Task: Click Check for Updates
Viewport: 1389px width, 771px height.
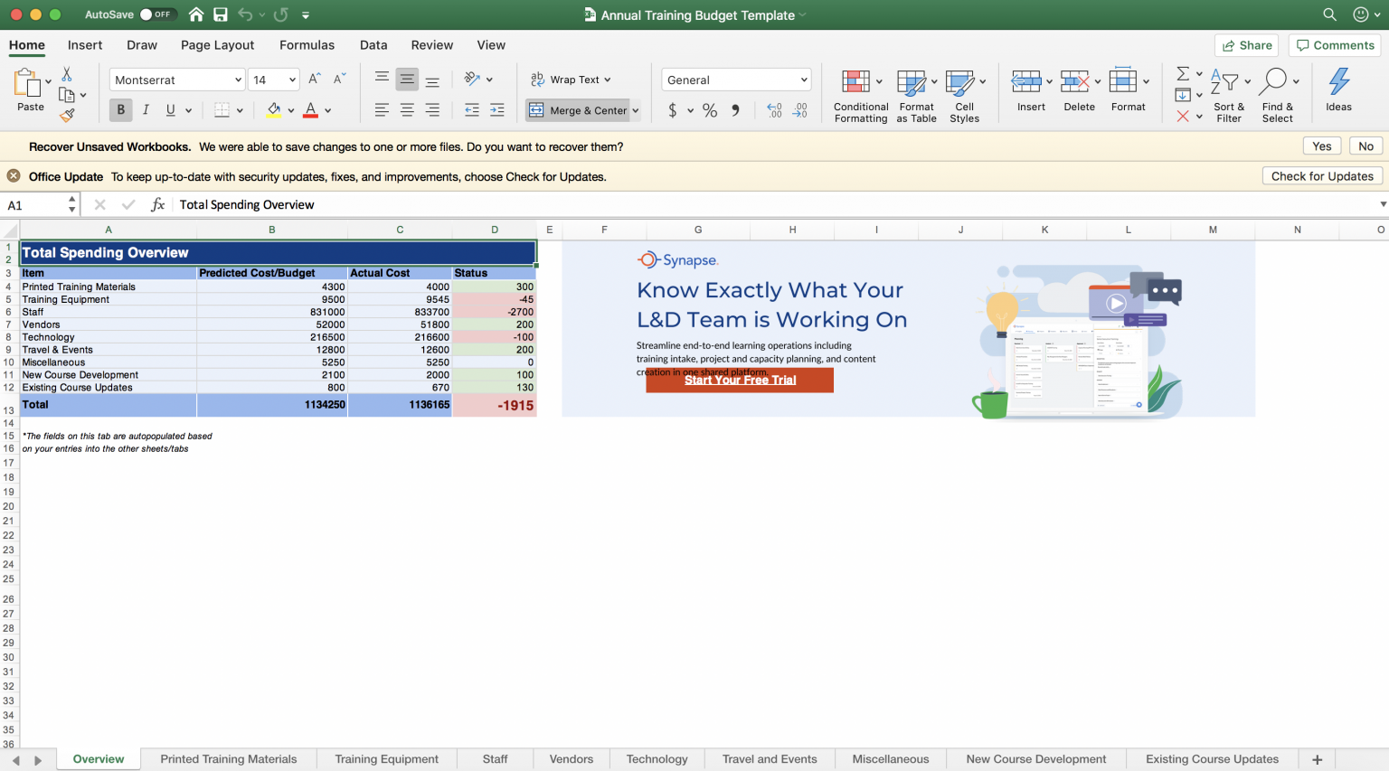Action: tap(1322, 175)
